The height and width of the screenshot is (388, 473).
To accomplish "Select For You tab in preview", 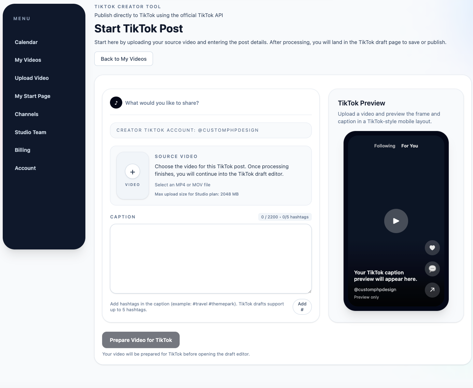I will click(x=409, y=146).
